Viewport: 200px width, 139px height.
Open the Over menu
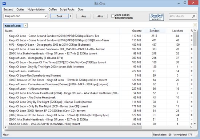click(x=81, y=9)
